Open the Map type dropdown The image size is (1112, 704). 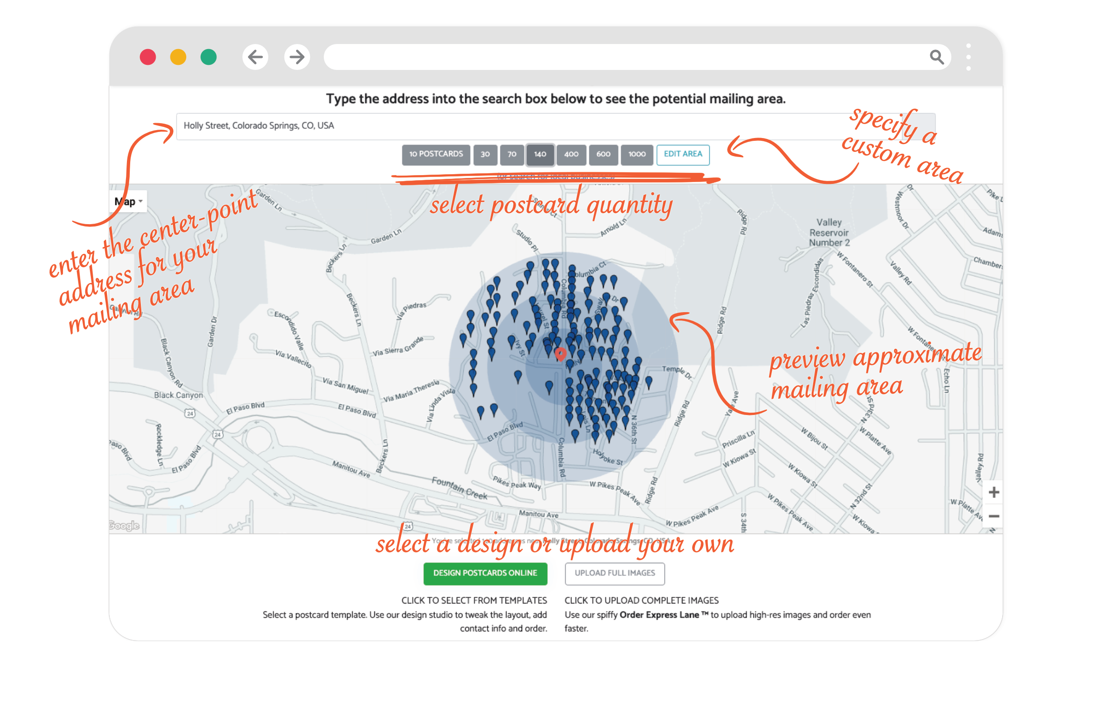[128, 201]
